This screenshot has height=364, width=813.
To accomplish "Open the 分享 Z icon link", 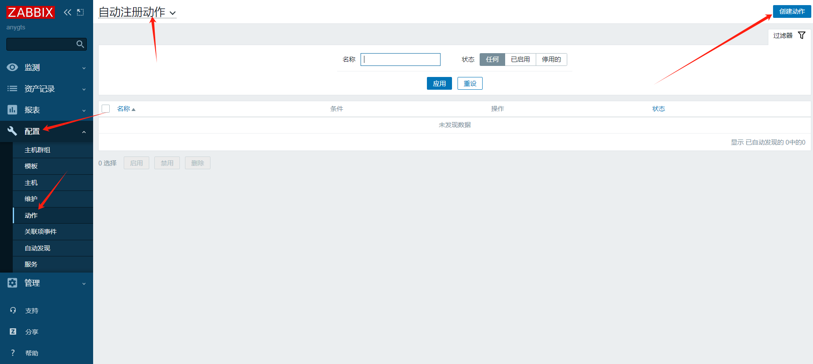I will (x=13, y=332).
